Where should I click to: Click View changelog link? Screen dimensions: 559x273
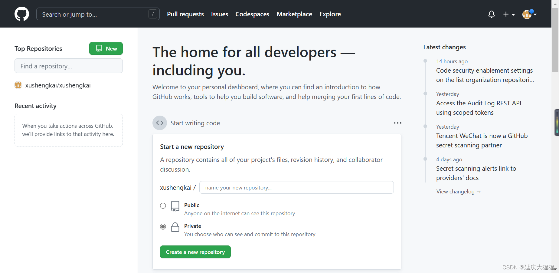click(459, 192)
